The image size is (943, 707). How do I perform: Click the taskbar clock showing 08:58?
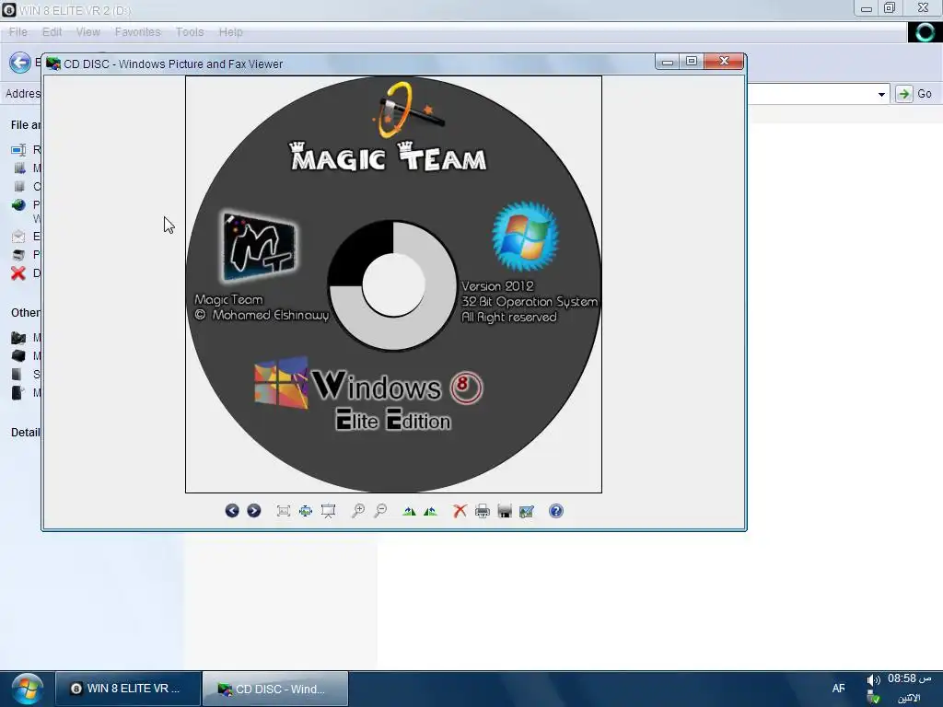pyautogui.click(x=909, y=678)
